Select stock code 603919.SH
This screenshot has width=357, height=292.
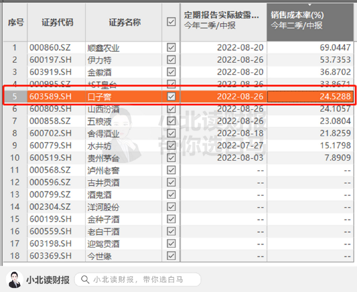51,72
